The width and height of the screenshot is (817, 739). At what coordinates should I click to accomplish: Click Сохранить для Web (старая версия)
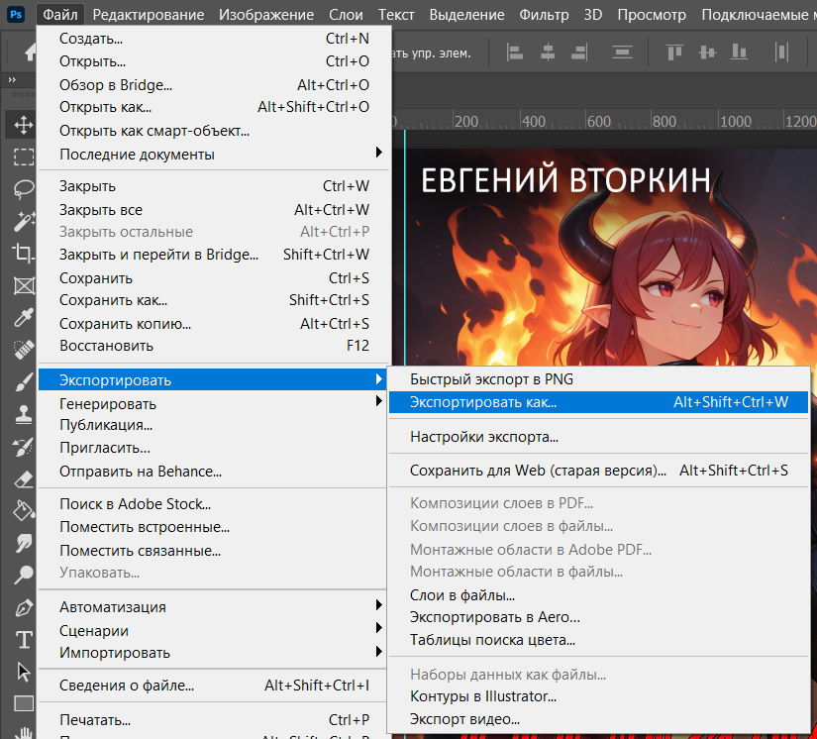click(538, 471)
